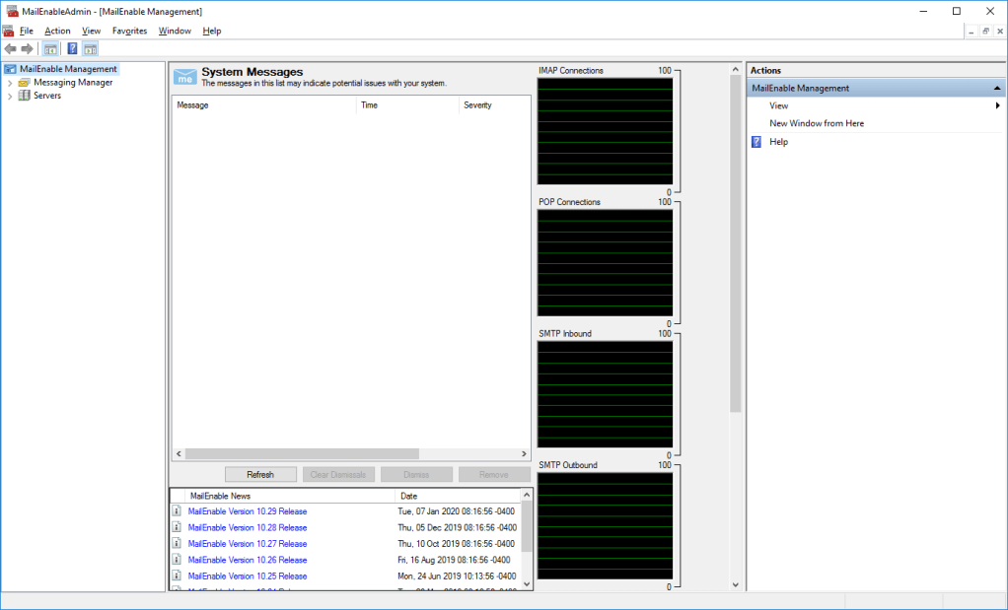
Task: Toggle the Show/Hide Console Tree icon
Action: tap(50, 49)
